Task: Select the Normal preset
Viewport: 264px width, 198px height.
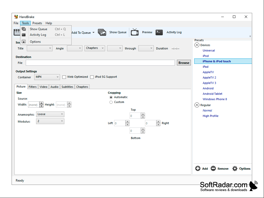Action: pyautogui.click(x=207, y=110)
